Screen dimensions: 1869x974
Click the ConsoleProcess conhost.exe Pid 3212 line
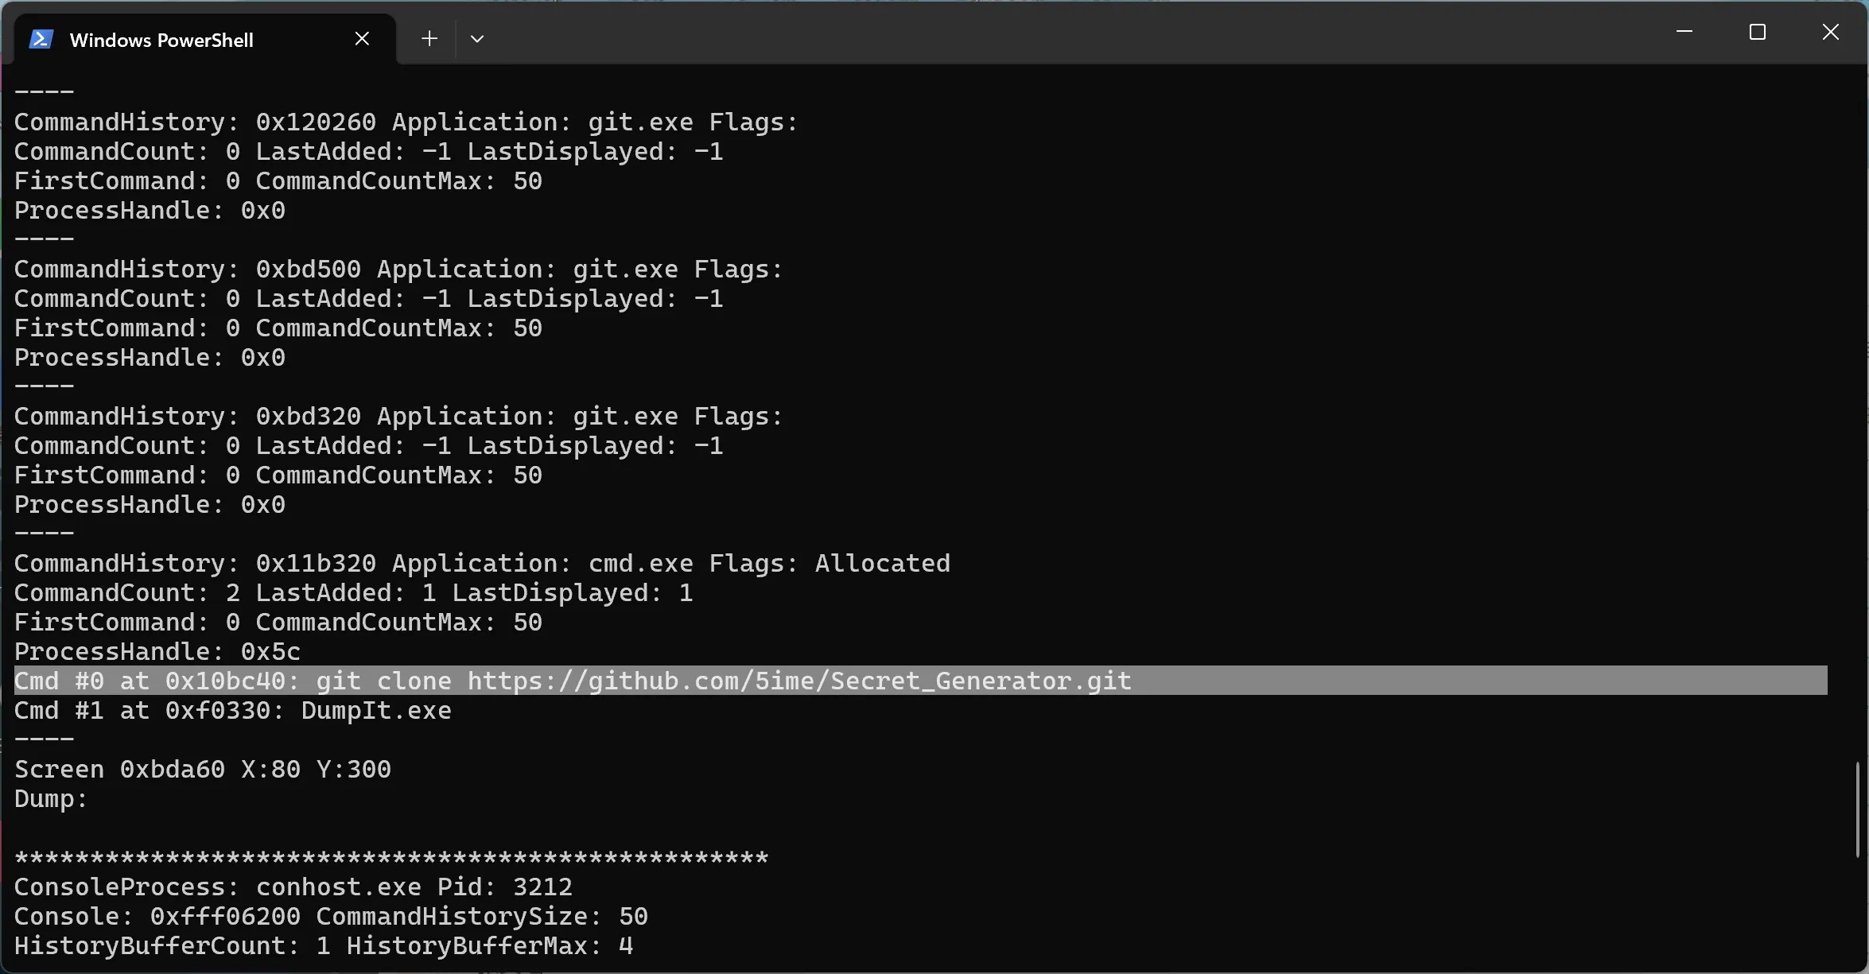point(293,887)
